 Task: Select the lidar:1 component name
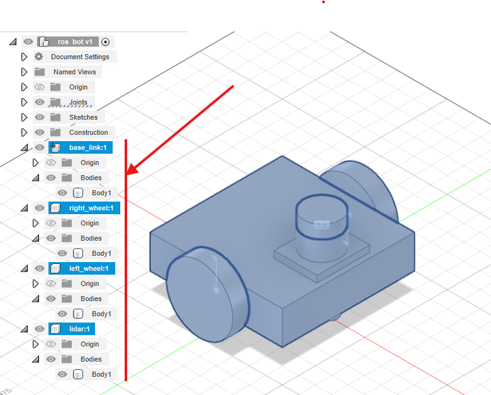click(x=79, y=329)
